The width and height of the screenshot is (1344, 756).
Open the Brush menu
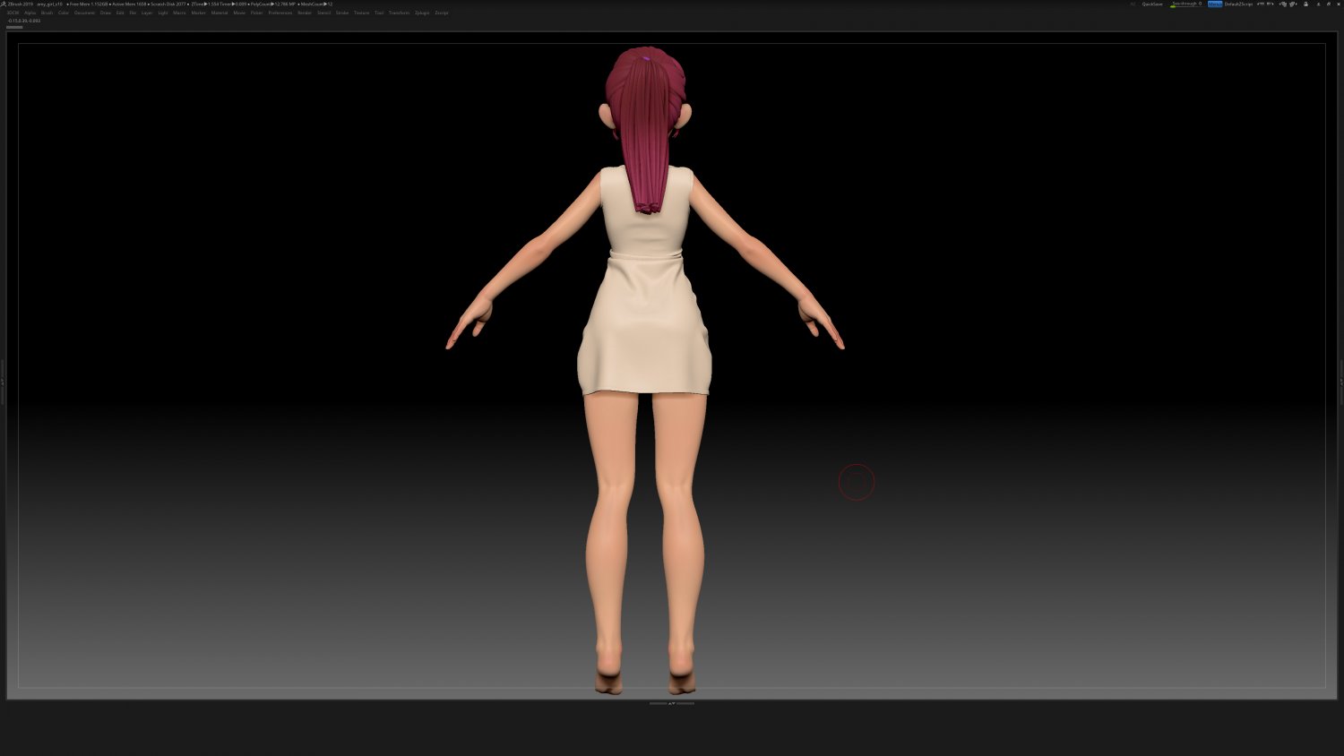46,13
